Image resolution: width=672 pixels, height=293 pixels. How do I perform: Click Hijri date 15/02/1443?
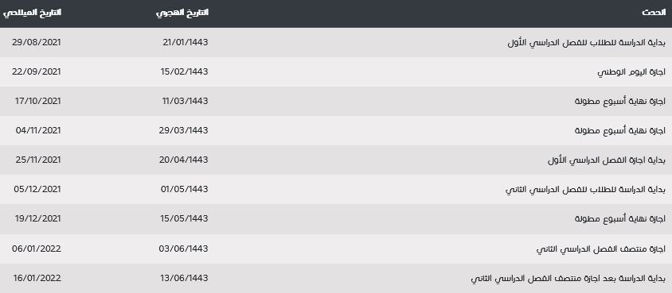(x=185, y=71)
